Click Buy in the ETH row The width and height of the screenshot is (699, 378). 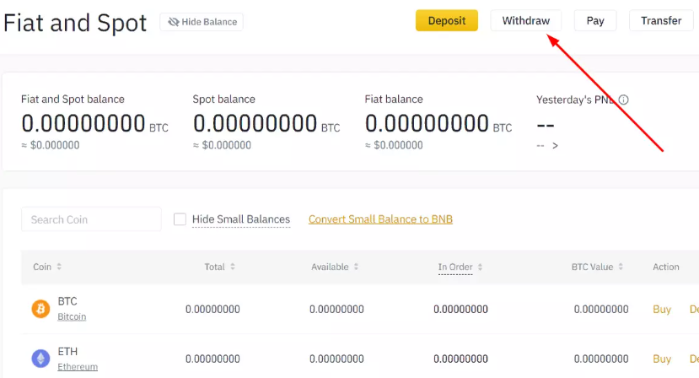662,359
